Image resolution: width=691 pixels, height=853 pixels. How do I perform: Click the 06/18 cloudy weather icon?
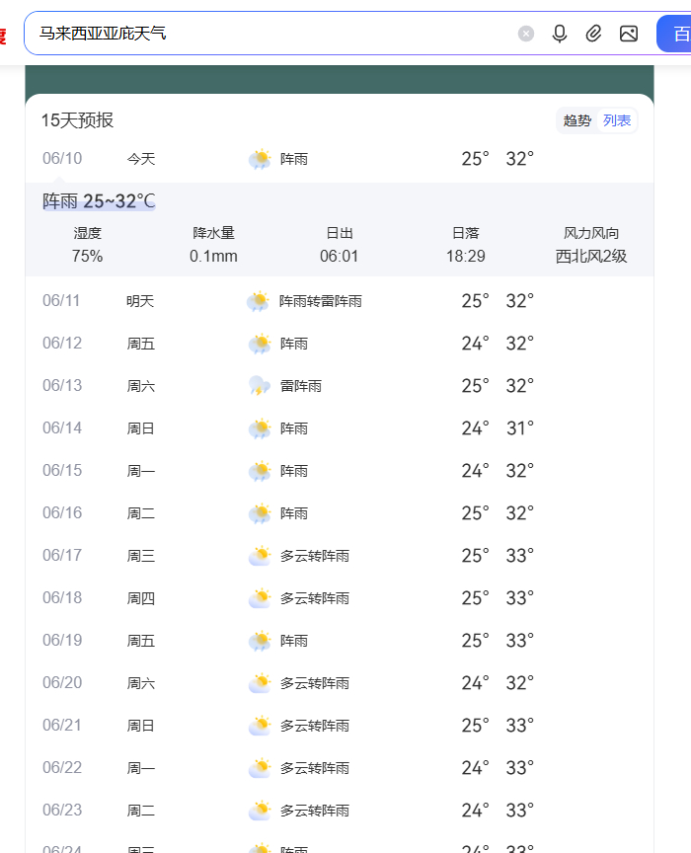coord(260,598)
